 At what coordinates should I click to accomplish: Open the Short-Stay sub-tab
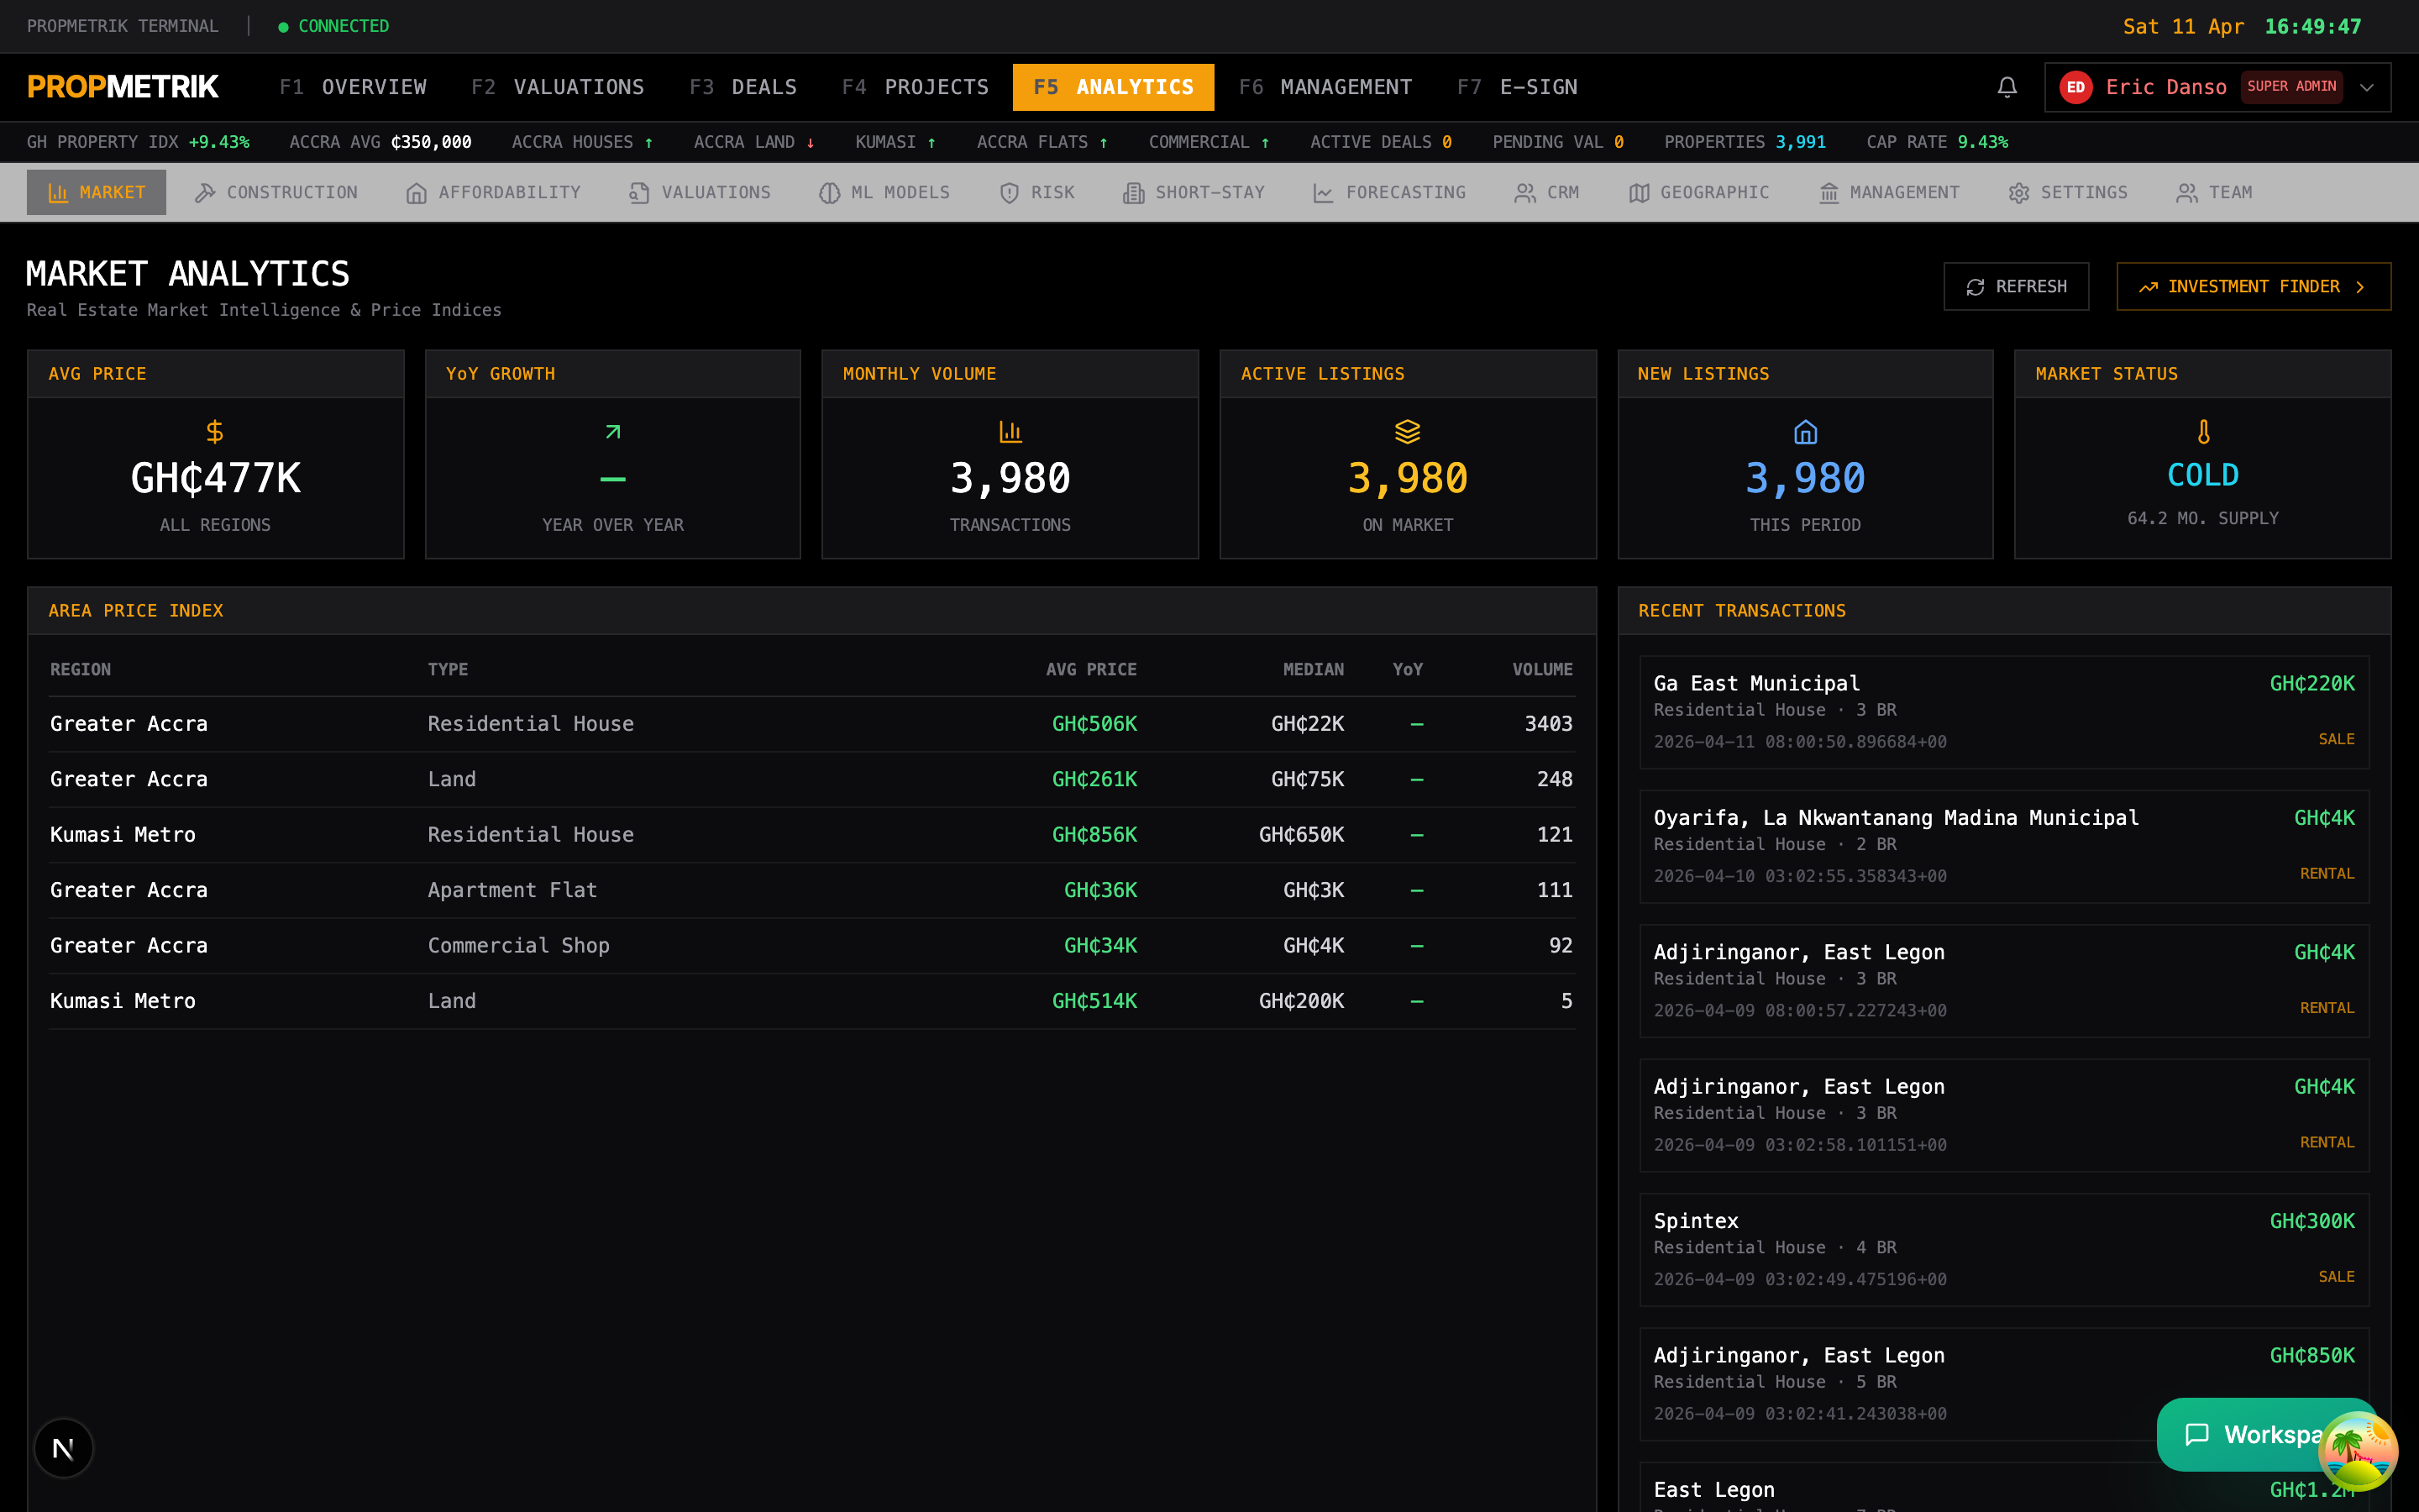pos(1194,192)
